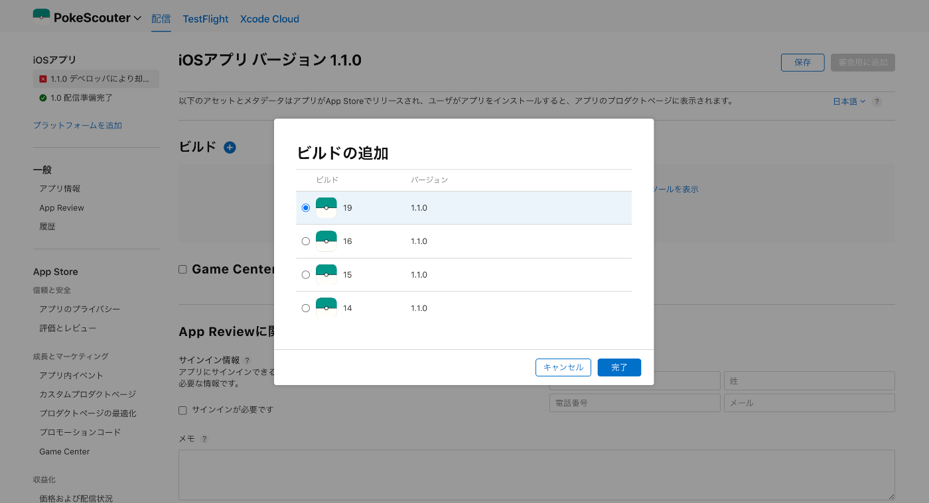
Task: Click the green check icon for 1.0
Action: pos(43,98)
